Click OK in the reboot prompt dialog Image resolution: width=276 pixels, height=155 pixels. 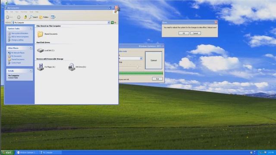coord(184,33)
